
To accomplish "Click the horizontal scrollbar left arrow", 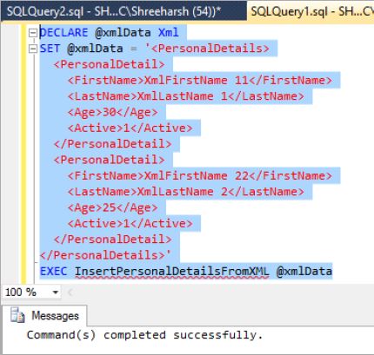I will click(x=70, y=293).
